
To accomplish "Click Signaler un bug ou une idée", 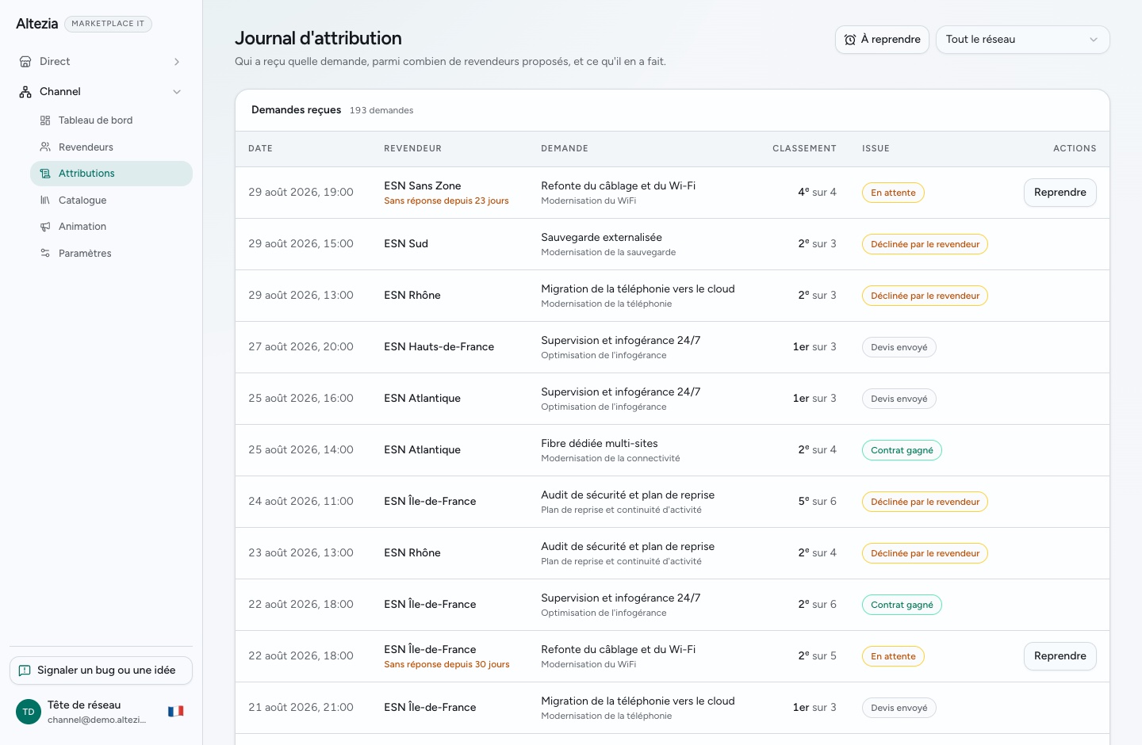I will click(101, 670).
